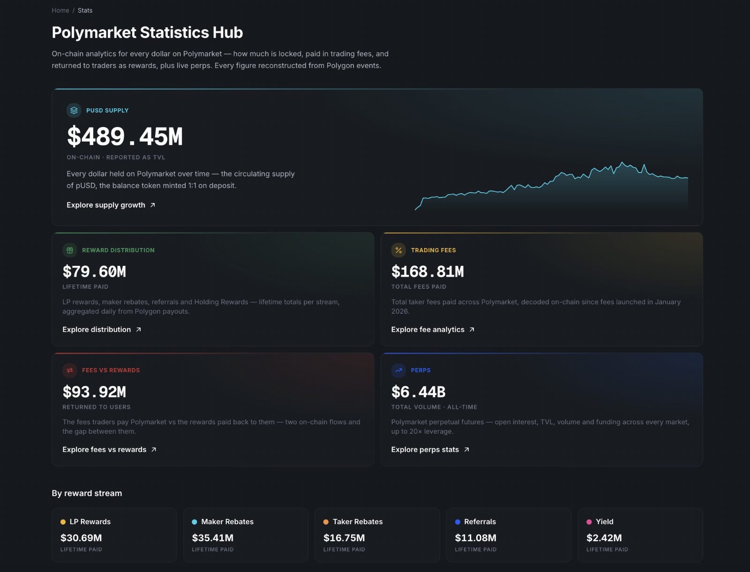Screen dimensions: 750x572
Task: Click the PUSD Supply layers icon
Action: point(74,110)
